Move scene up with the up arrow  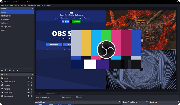coord(14,71)
